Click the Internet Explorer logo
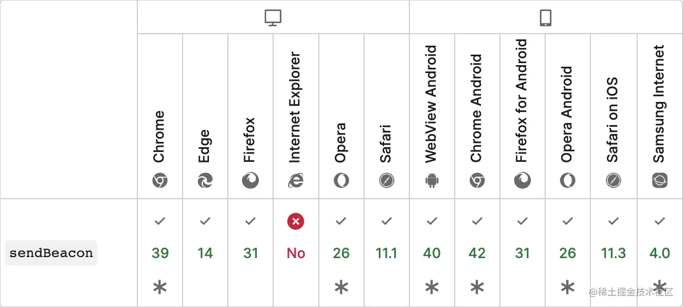 click(x=296, y=181)
